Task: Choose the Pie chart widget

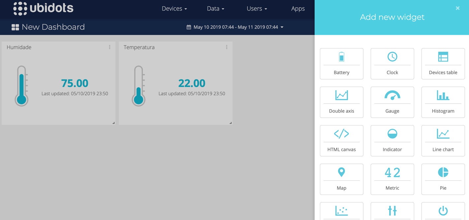Action: 443,179
